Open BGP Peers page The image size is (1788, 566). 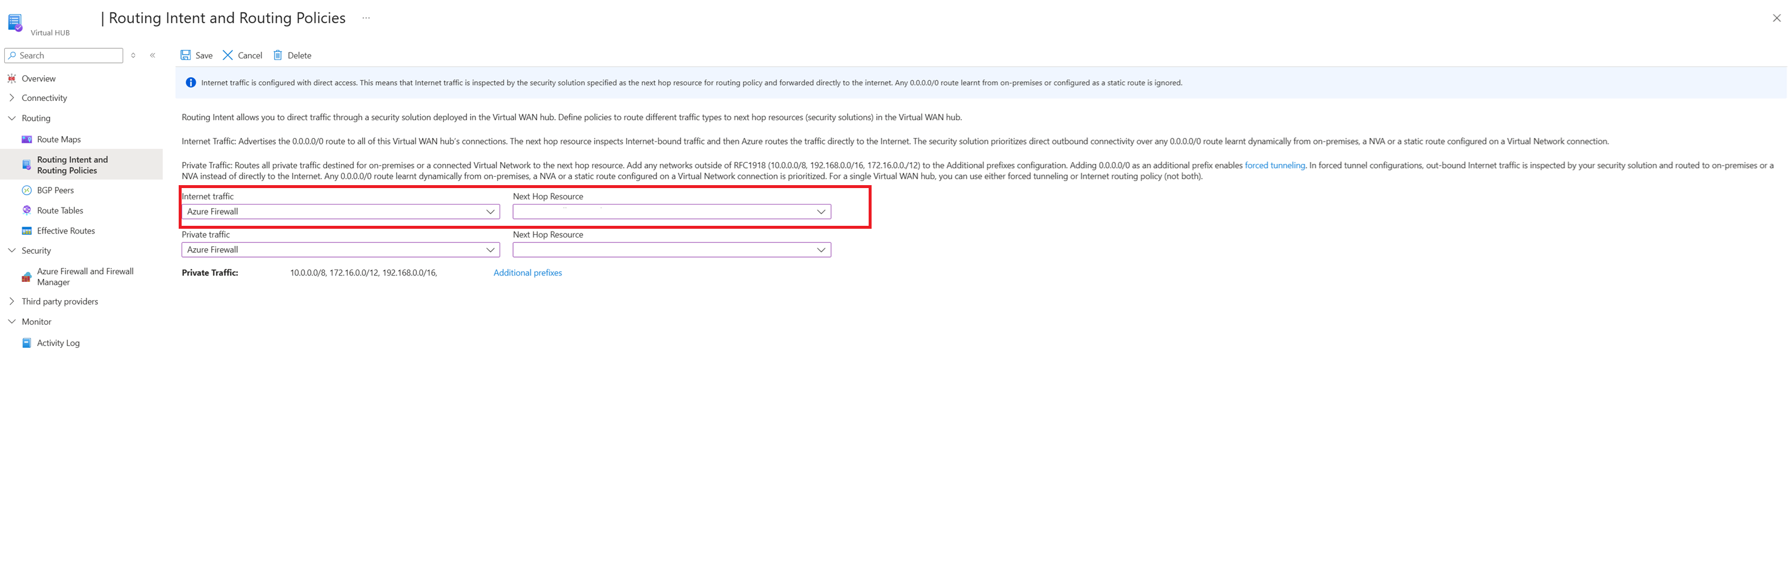(55, 190)
